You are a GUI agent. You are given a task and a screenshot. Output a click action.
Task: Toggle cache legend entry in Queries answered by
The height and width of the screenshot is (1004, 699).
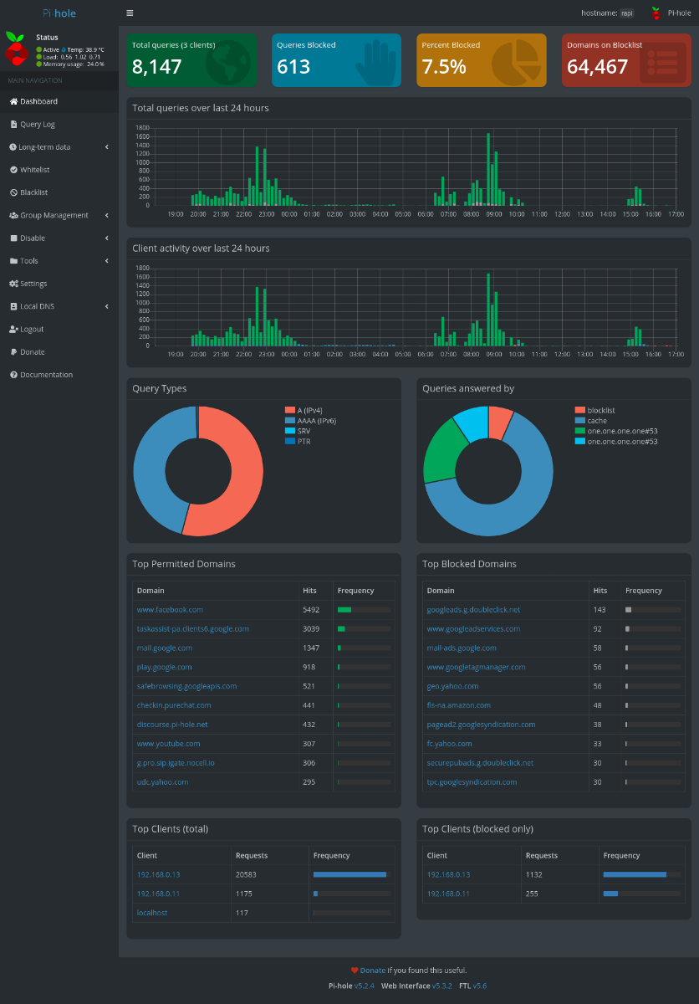point(591,420)
